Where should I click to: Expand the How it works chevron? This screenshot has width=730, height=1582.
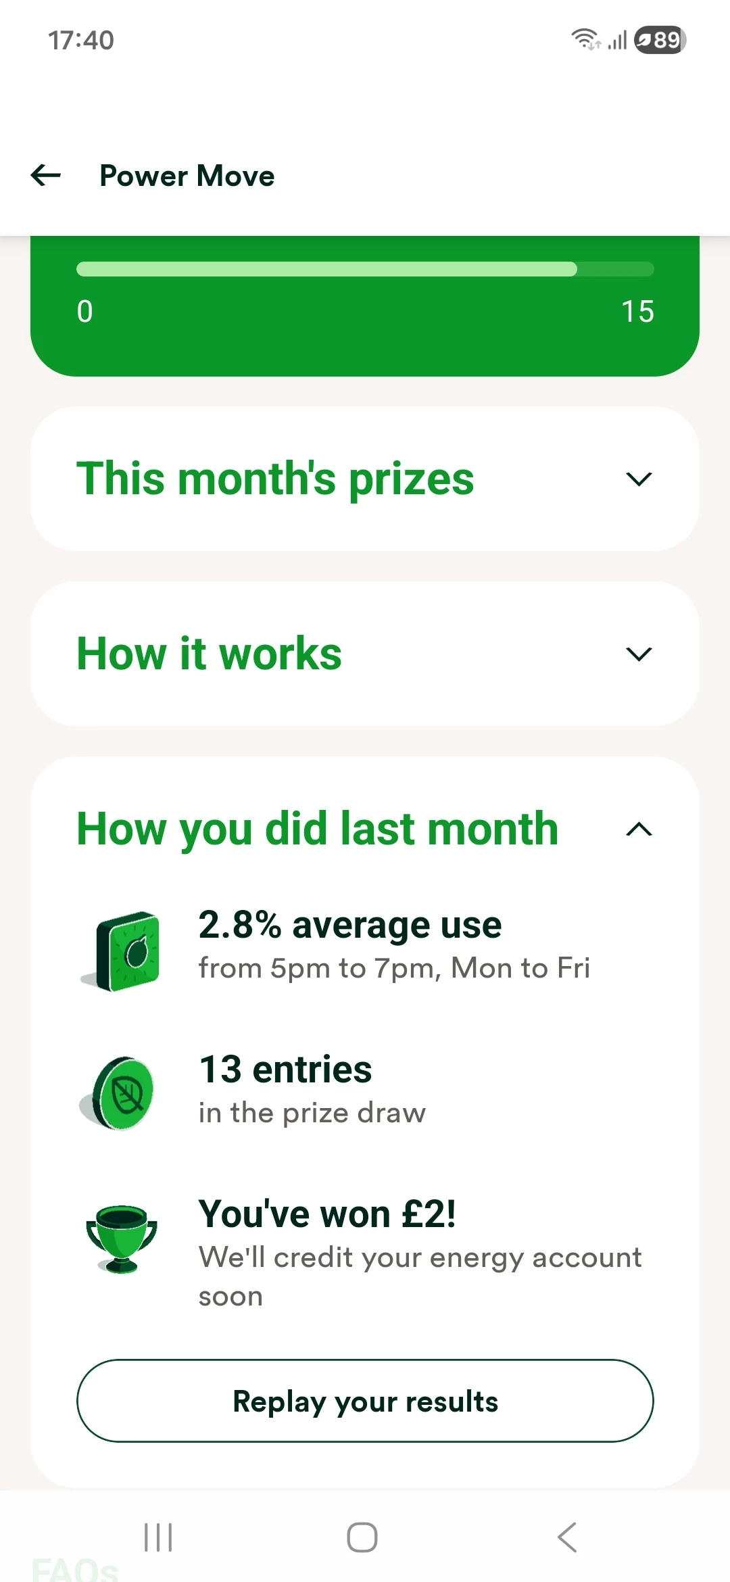click(639, 654)
